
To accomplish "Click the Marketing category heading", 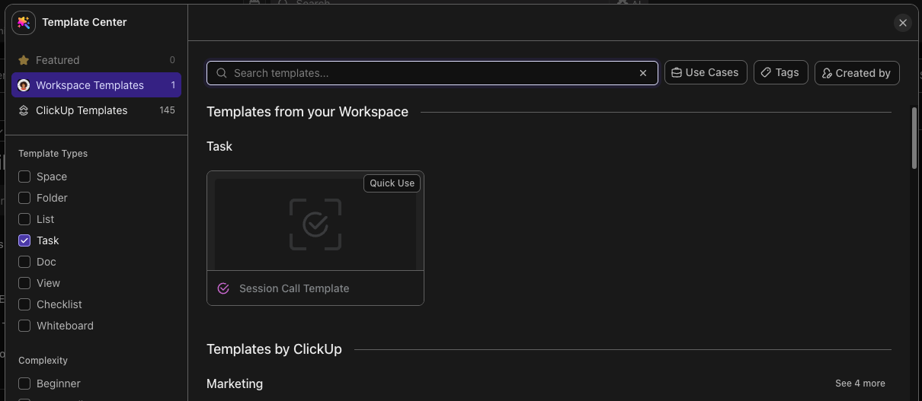I will point(235,383).
